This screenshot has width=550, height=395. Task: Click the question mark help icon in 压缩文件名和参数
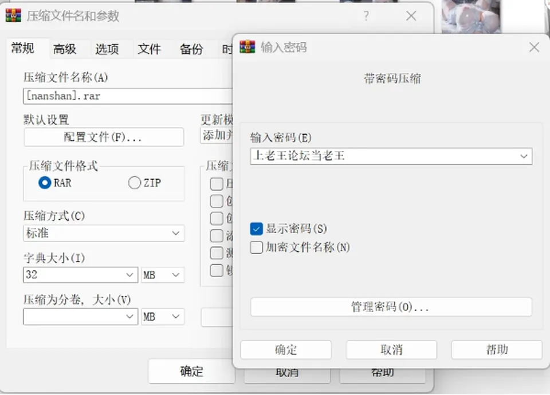[366, 16]
